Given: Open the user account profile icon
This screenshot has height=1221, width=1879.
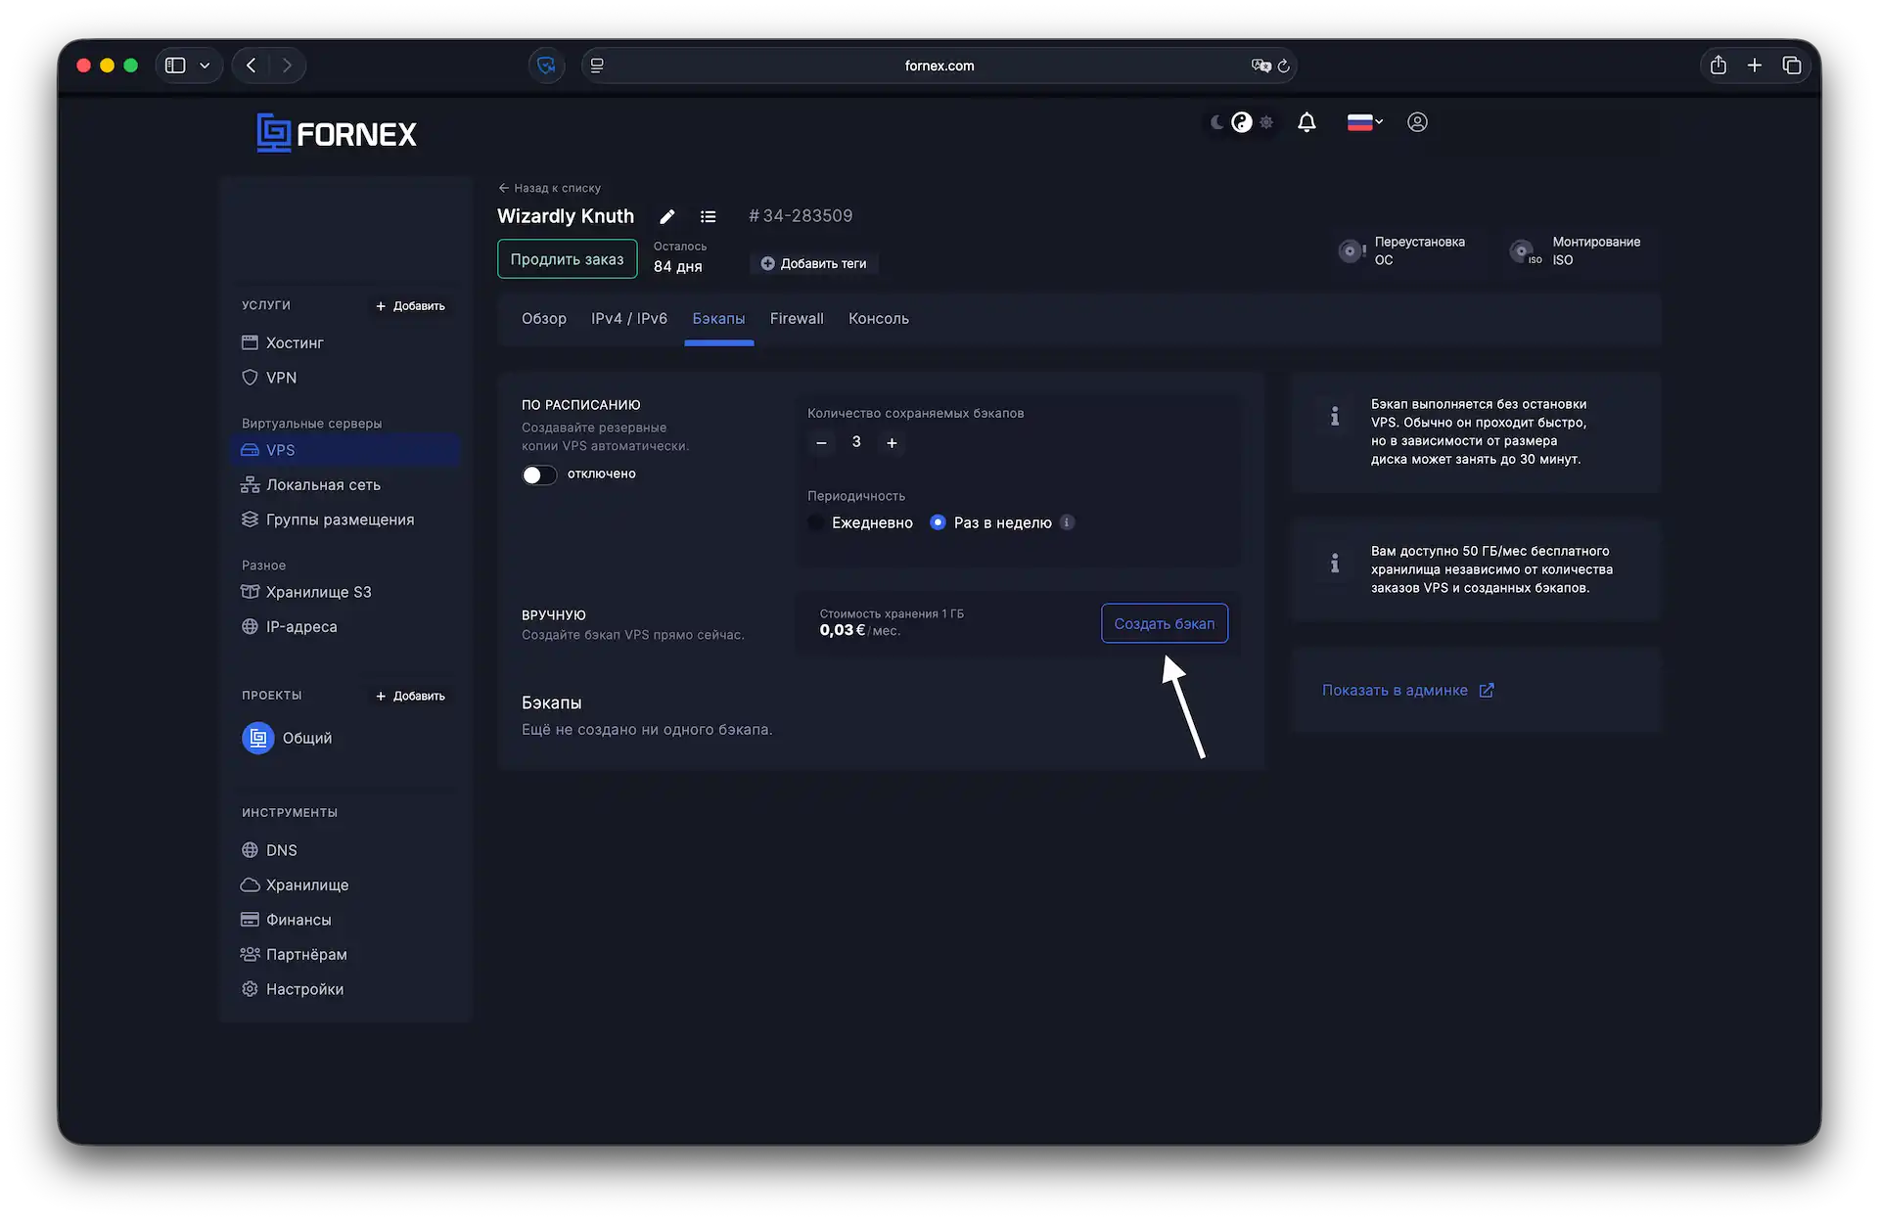Looking at the screenshot, I should coord(1417,122).
